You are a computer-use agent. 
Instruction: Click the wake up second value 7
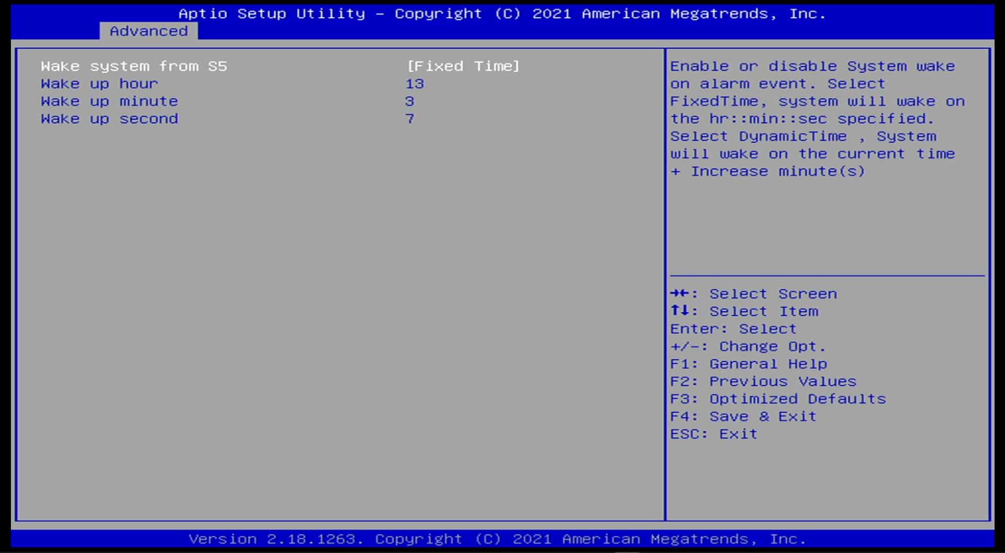(409, 119)
